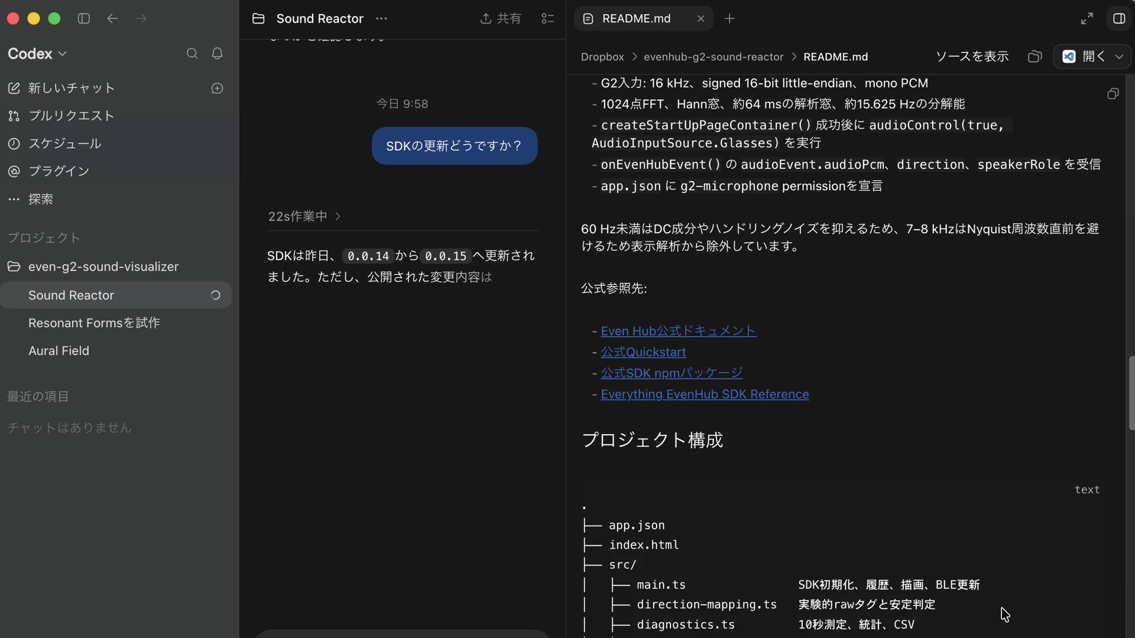Expand the Codex dropdown
Screen dimensions: 1135x638
point(37,54)
